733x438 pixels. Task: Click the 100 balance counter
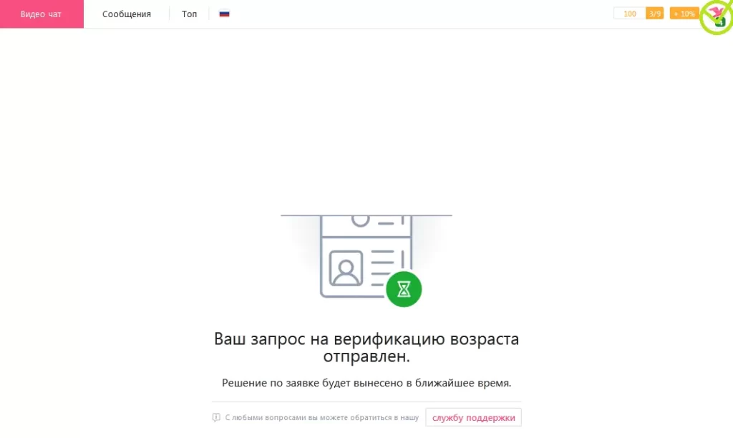[x=630, y=14]
